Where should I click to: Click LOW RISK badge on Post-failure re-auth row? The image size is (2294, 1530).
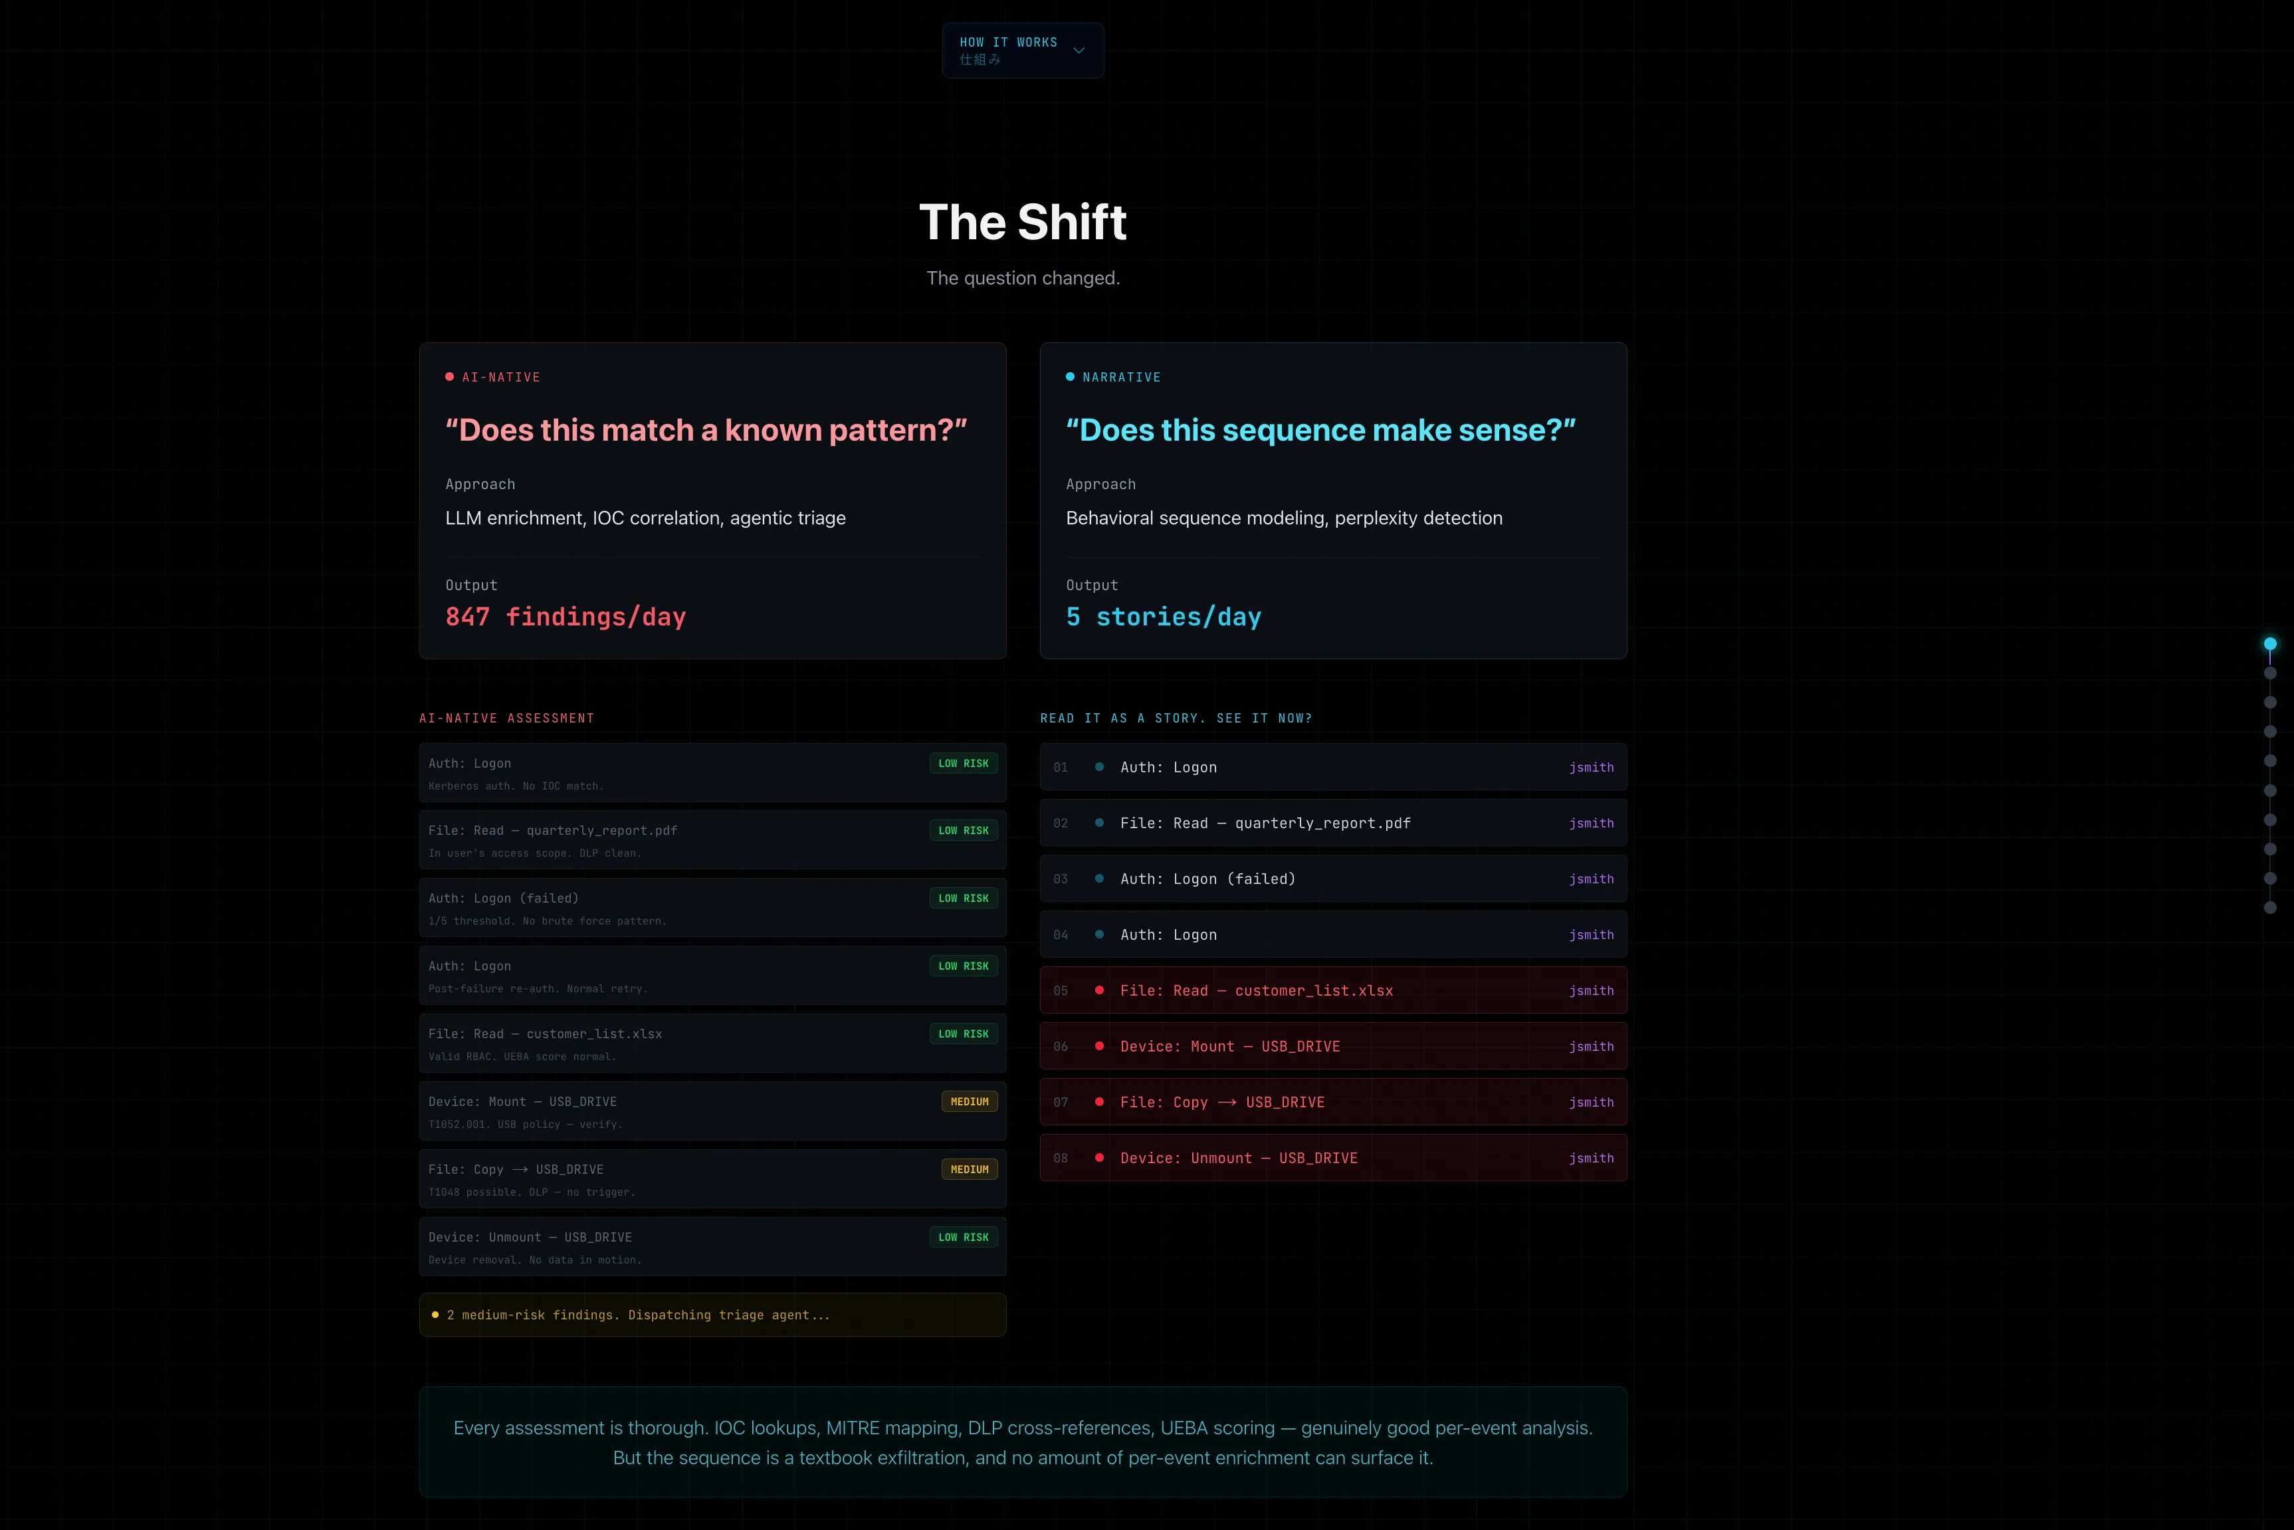963,966
